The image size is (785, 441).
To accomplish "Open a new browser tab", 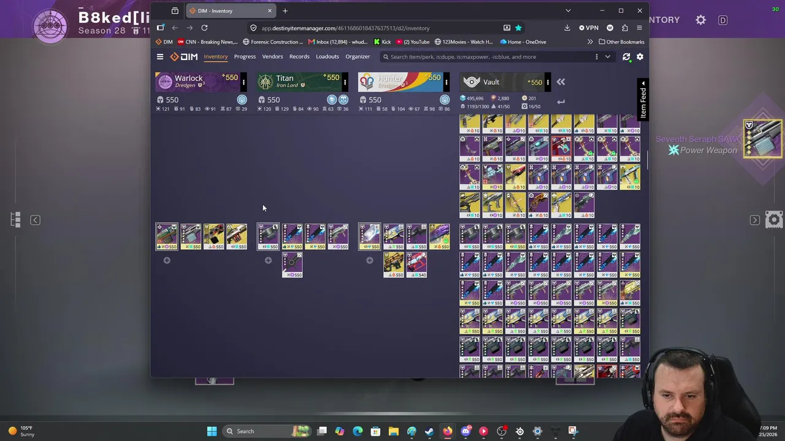I will pos(285,10).
